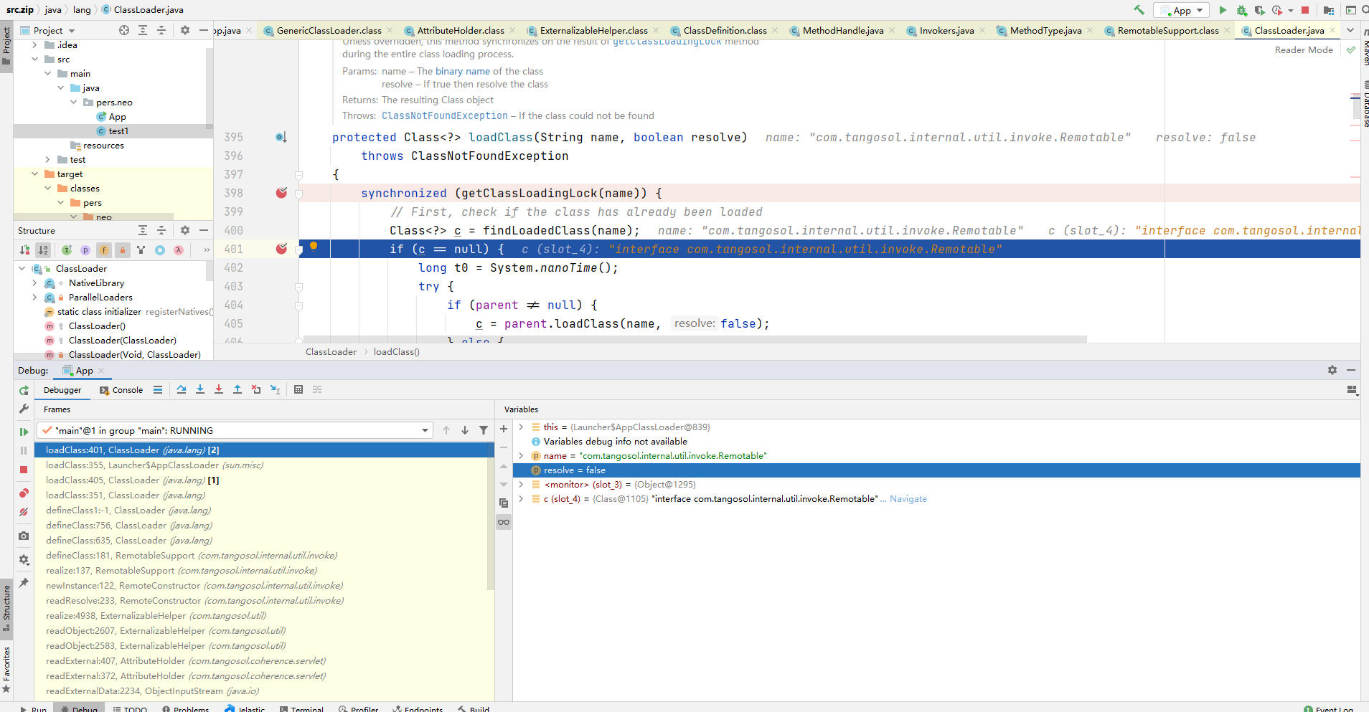The width and height of the screenshot is (1369, 712).
Task: Click the red Stop icon in debug sidebar
Action: click(x=24, y=470)
